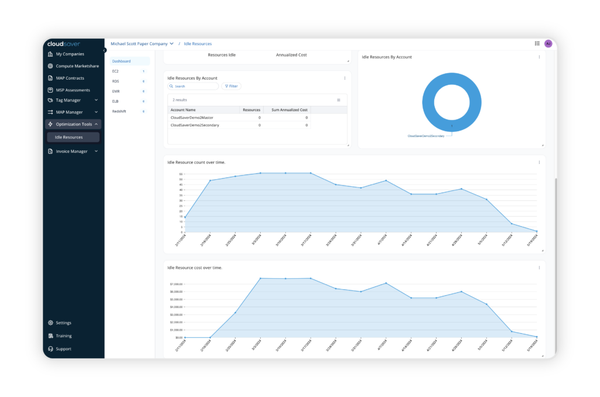Open the task list icon in header
The height and width of the screenshot is (397, 600).
[x=537, y=43]
